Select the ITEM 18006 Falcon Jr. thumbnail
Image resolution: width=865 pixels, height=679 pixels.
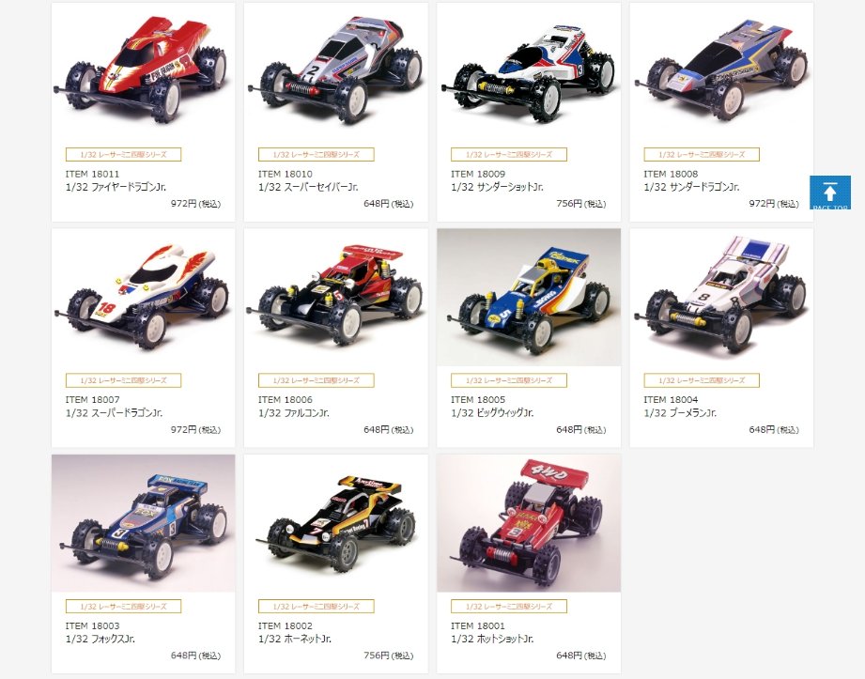[x=335, y=298]
